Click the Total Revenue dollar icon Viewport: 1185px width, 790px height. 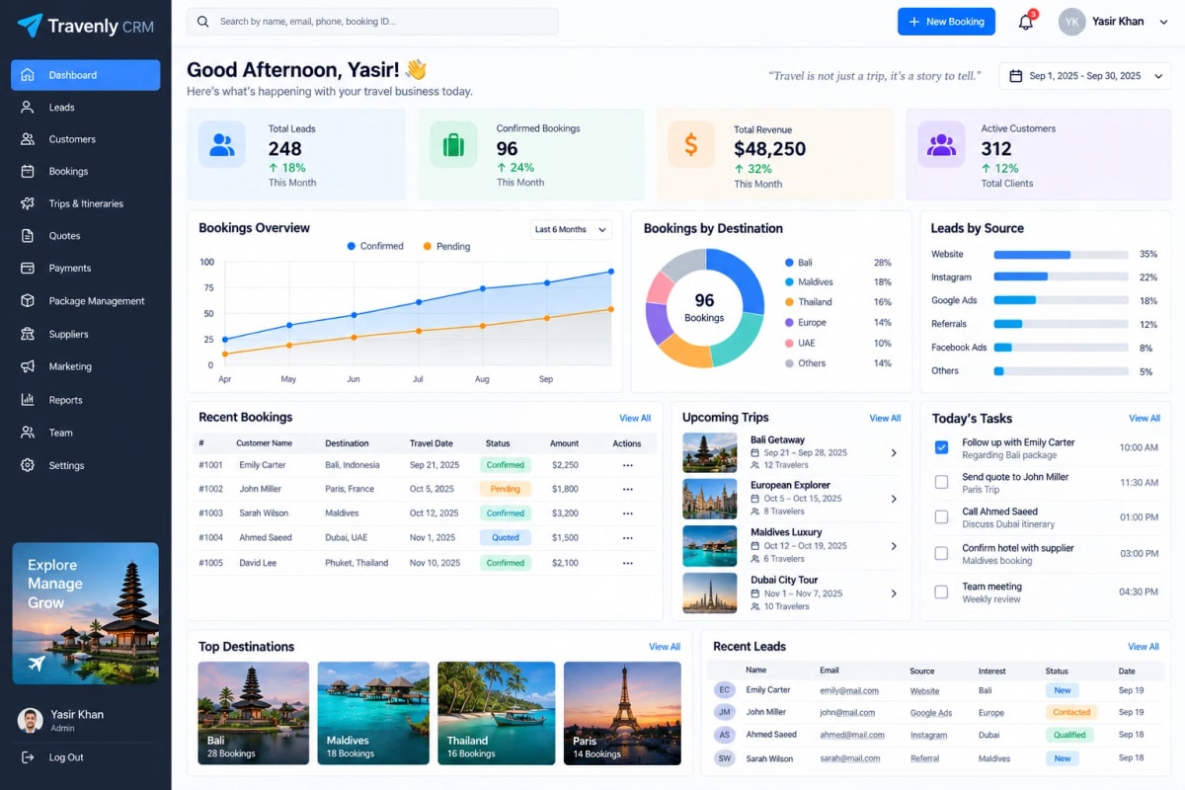click(x=691, y=144)
